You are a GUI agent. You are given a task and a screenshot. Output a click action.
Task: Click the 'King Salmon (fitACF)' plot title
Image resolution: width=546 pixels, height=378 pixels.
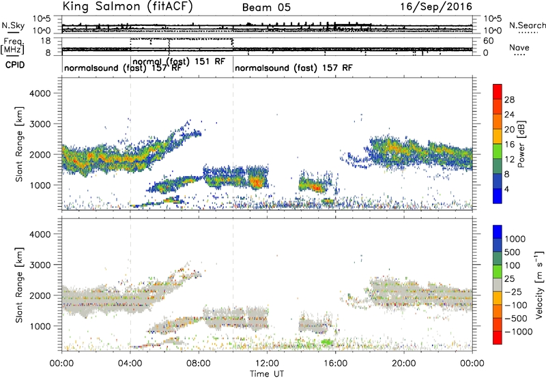(x=128, y=7)
